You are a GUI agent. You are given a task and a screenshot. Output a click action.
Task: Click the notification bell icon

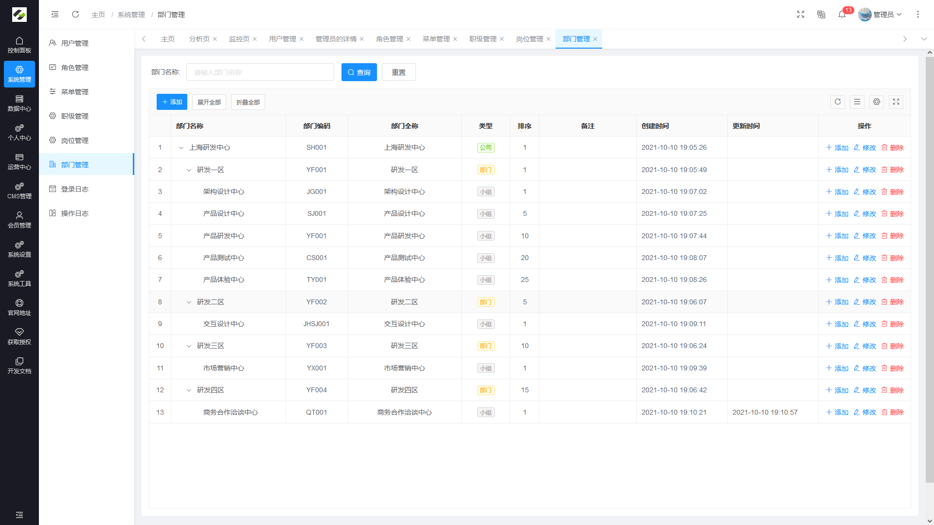[842, 15]
